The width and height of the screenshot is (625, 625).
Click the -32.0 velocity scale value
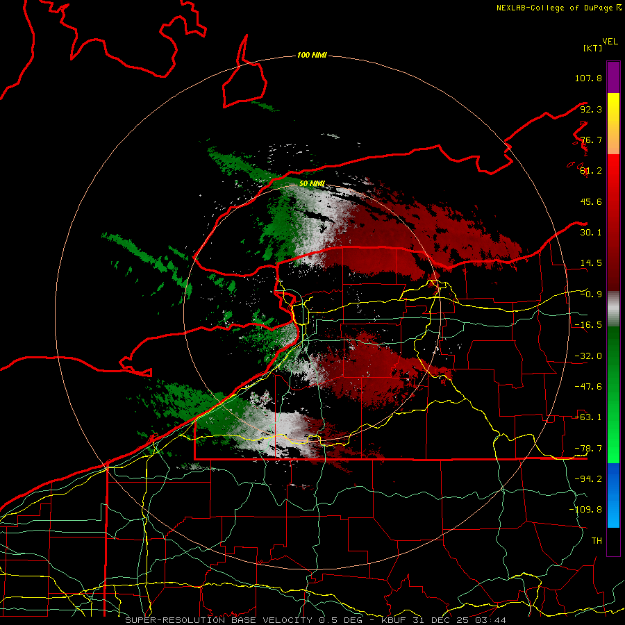(588, 356)
